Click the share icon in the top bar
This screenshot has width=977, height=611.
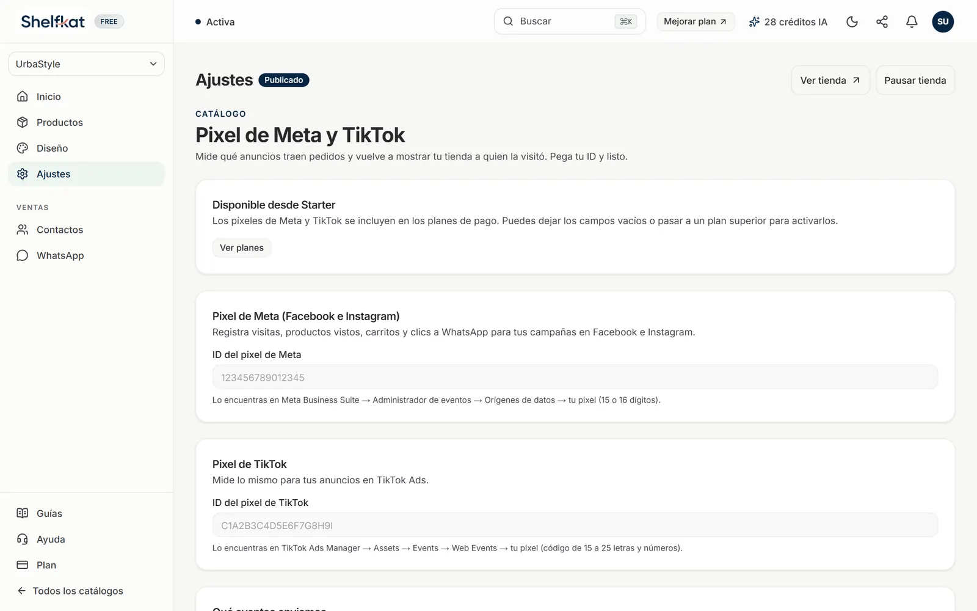tap(882, 22)
